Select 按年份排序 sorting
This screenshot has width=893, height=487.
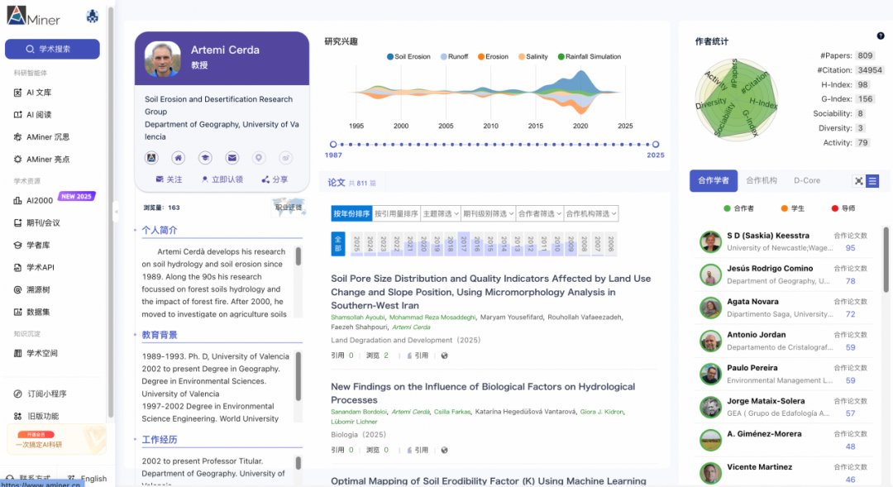[x=351, y=213]
